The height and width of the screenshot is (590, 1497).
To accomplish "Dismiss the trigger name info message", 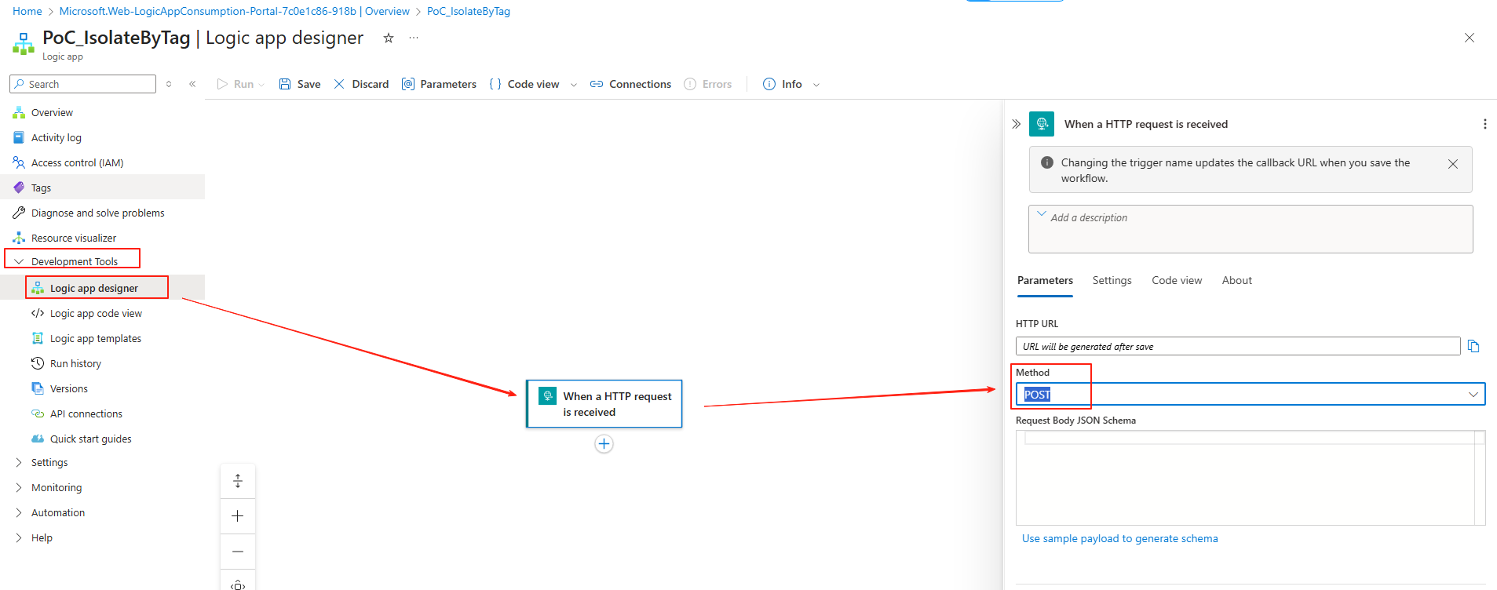I will 1452,164.
